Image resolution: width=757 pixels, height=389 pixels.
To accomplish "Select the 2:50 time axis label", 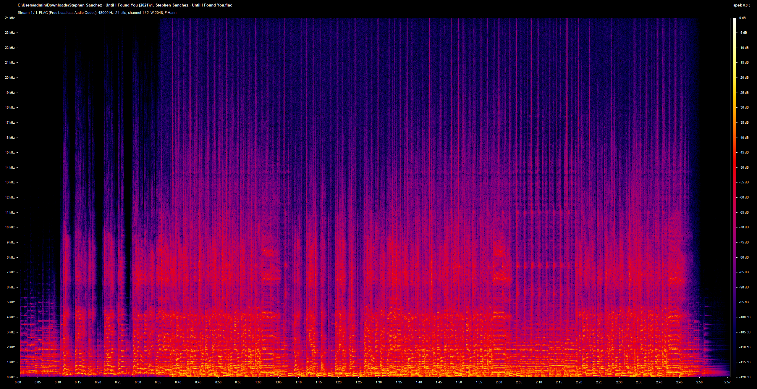I will [x=699, y=382].
